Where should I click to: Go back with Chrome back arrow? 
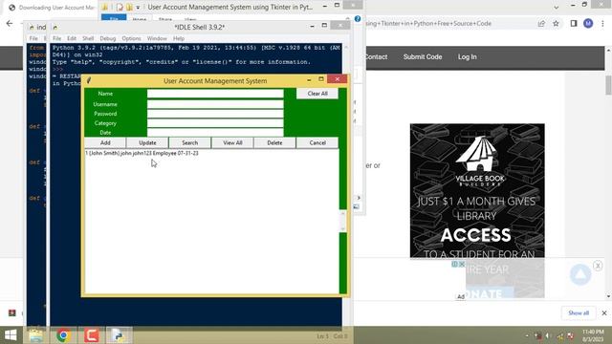click(10, 23)
